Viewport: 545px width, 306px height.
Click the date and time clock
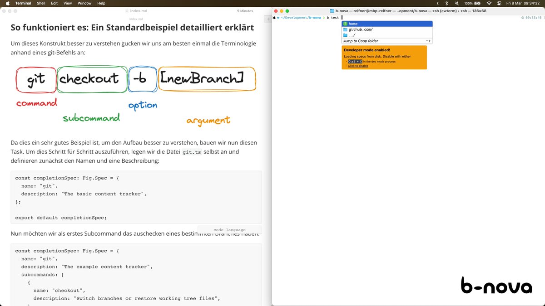523,3
